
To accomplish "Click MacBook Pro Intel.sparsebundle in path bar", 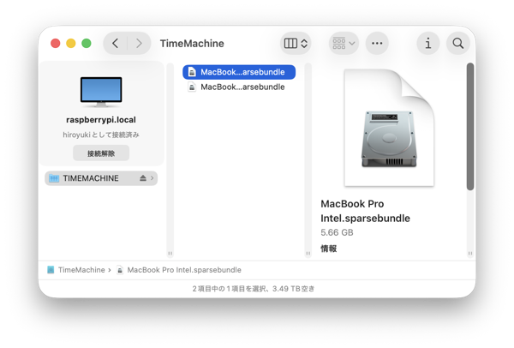I will pos(183,269).
